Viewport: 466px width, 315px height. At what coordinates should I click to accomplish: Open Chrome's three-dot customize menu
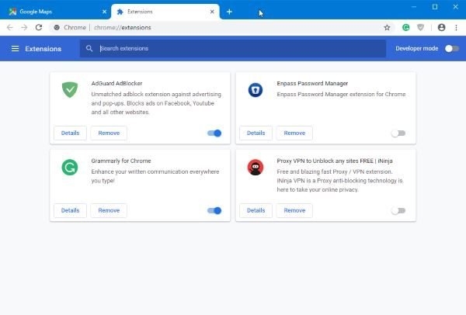click(456, 28)
